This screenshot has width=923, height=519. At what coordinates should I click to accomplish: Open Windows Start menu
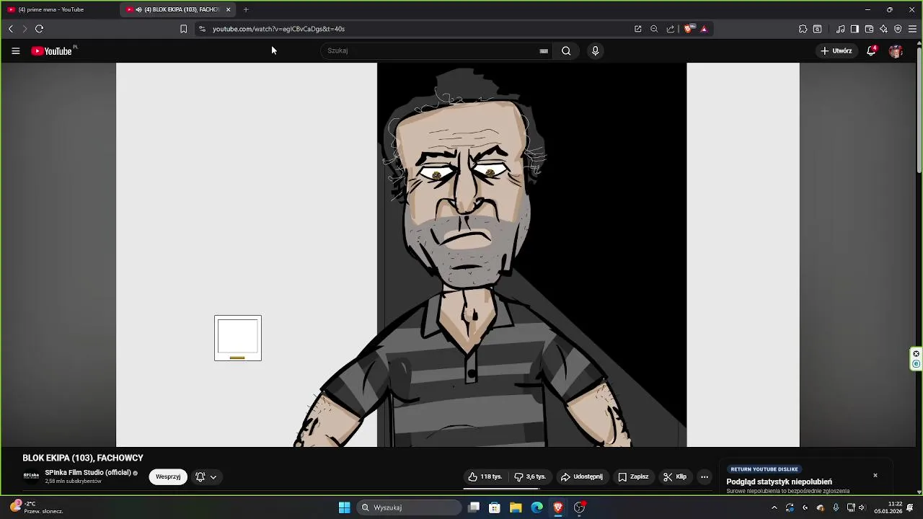[345, 507]
